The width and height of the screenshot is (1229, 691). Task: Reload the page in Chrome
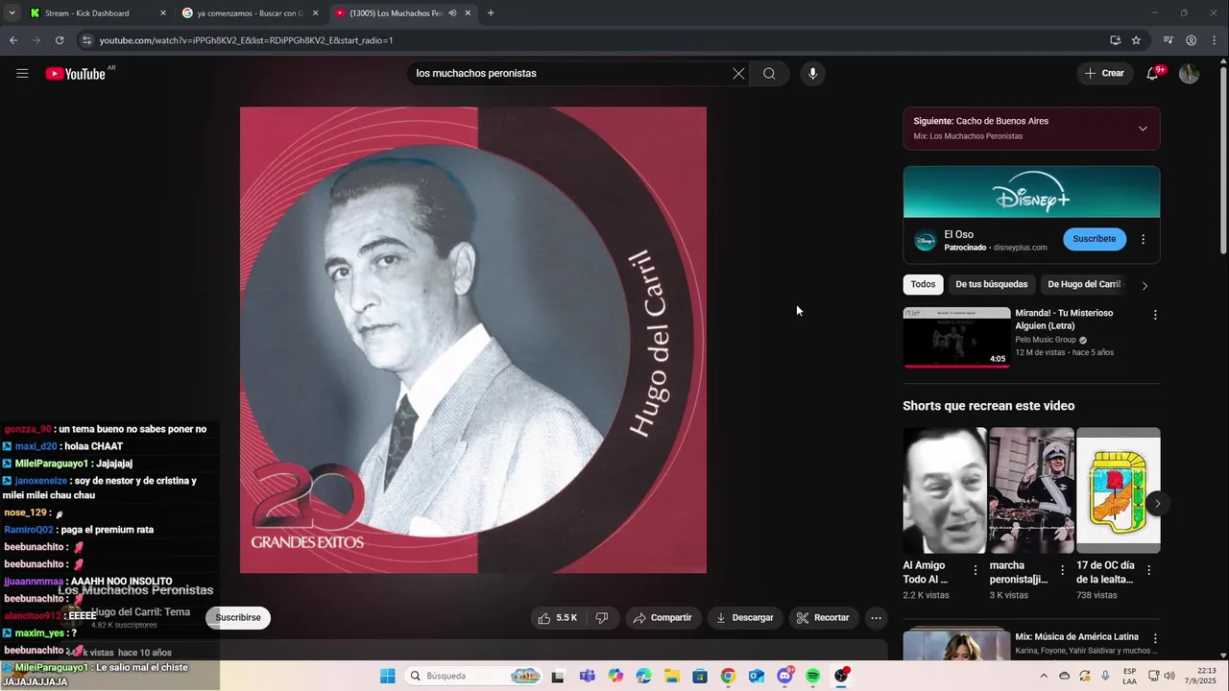pos(60,40)
